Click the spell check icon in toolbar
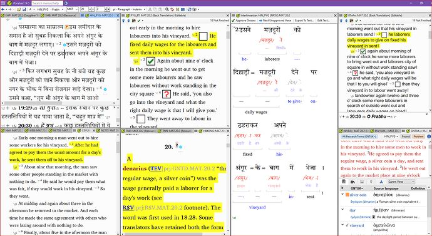This screenshot has height=236, width=432. (172, 9)
